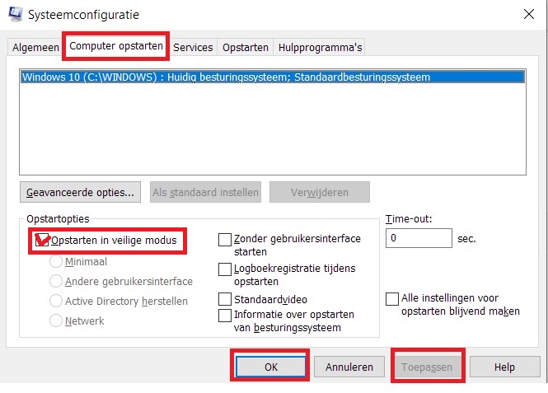The width and height of the screenshot is (548, 393).
Task: Select the Opstarten tab
Action: [x=246, y=48]
